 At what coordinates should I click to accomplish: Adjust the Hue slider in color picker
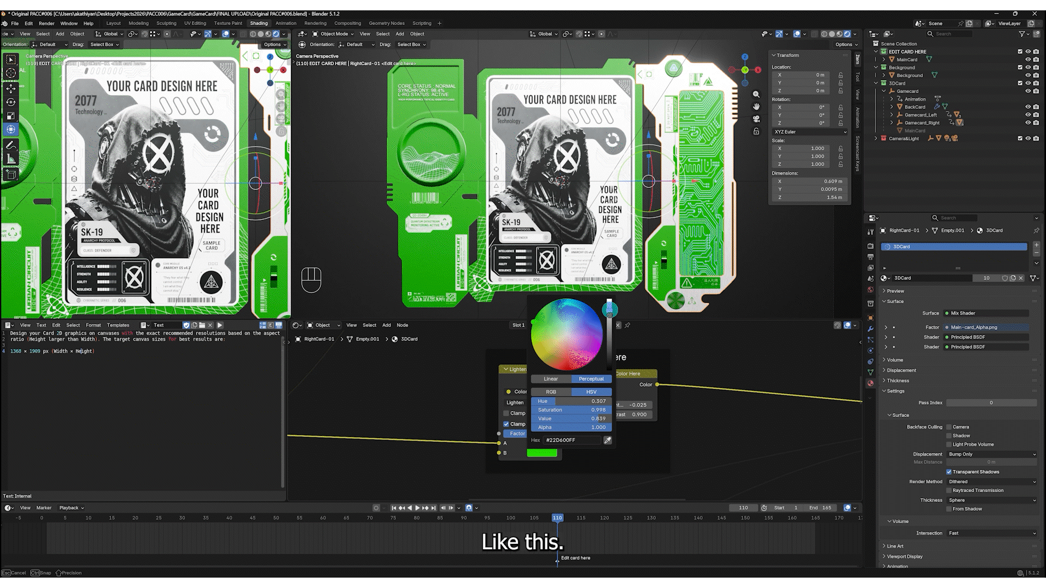pyautogui.click(x=571, y=401)
